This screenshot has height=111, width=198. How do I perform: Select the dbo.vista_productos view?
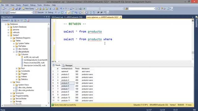26,90
